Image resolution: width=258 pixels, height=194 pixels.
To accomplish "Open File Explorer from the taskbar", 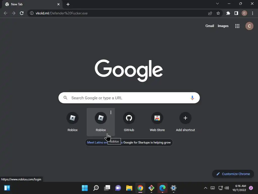I will tap(129, 188).
